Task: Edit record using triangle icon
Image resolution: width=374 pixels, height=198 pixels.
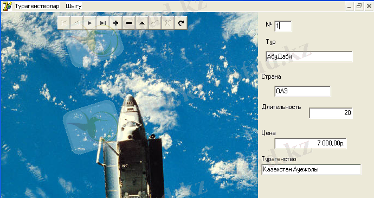Action: click(x=142, y=23)
